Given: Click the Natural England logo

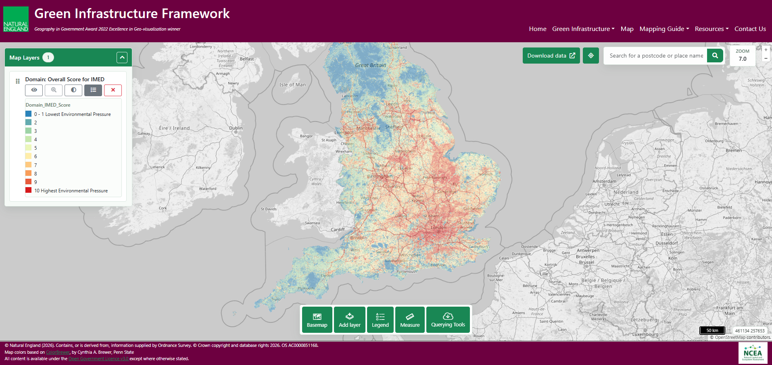Looking at the screenshot, I should click(16, 19).
